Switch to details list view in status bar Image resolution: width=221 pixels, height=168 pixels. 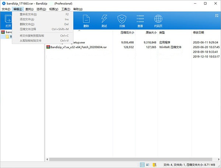(x=142, y=165)
